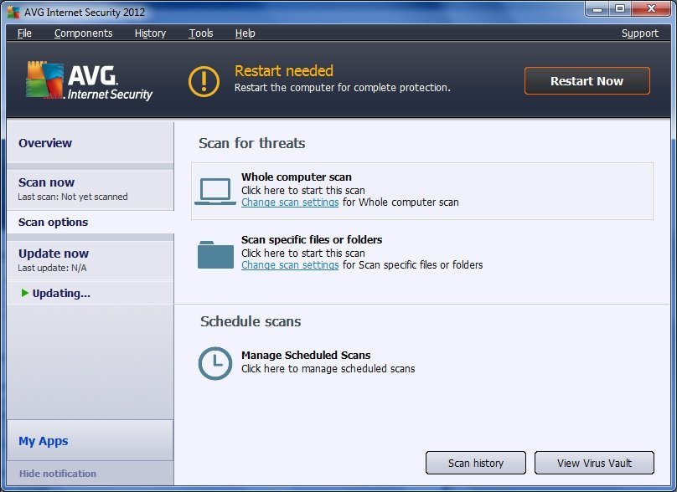This screenshot has width=677, height=492.
Task: Open the History menu
Action: point(150,33)
